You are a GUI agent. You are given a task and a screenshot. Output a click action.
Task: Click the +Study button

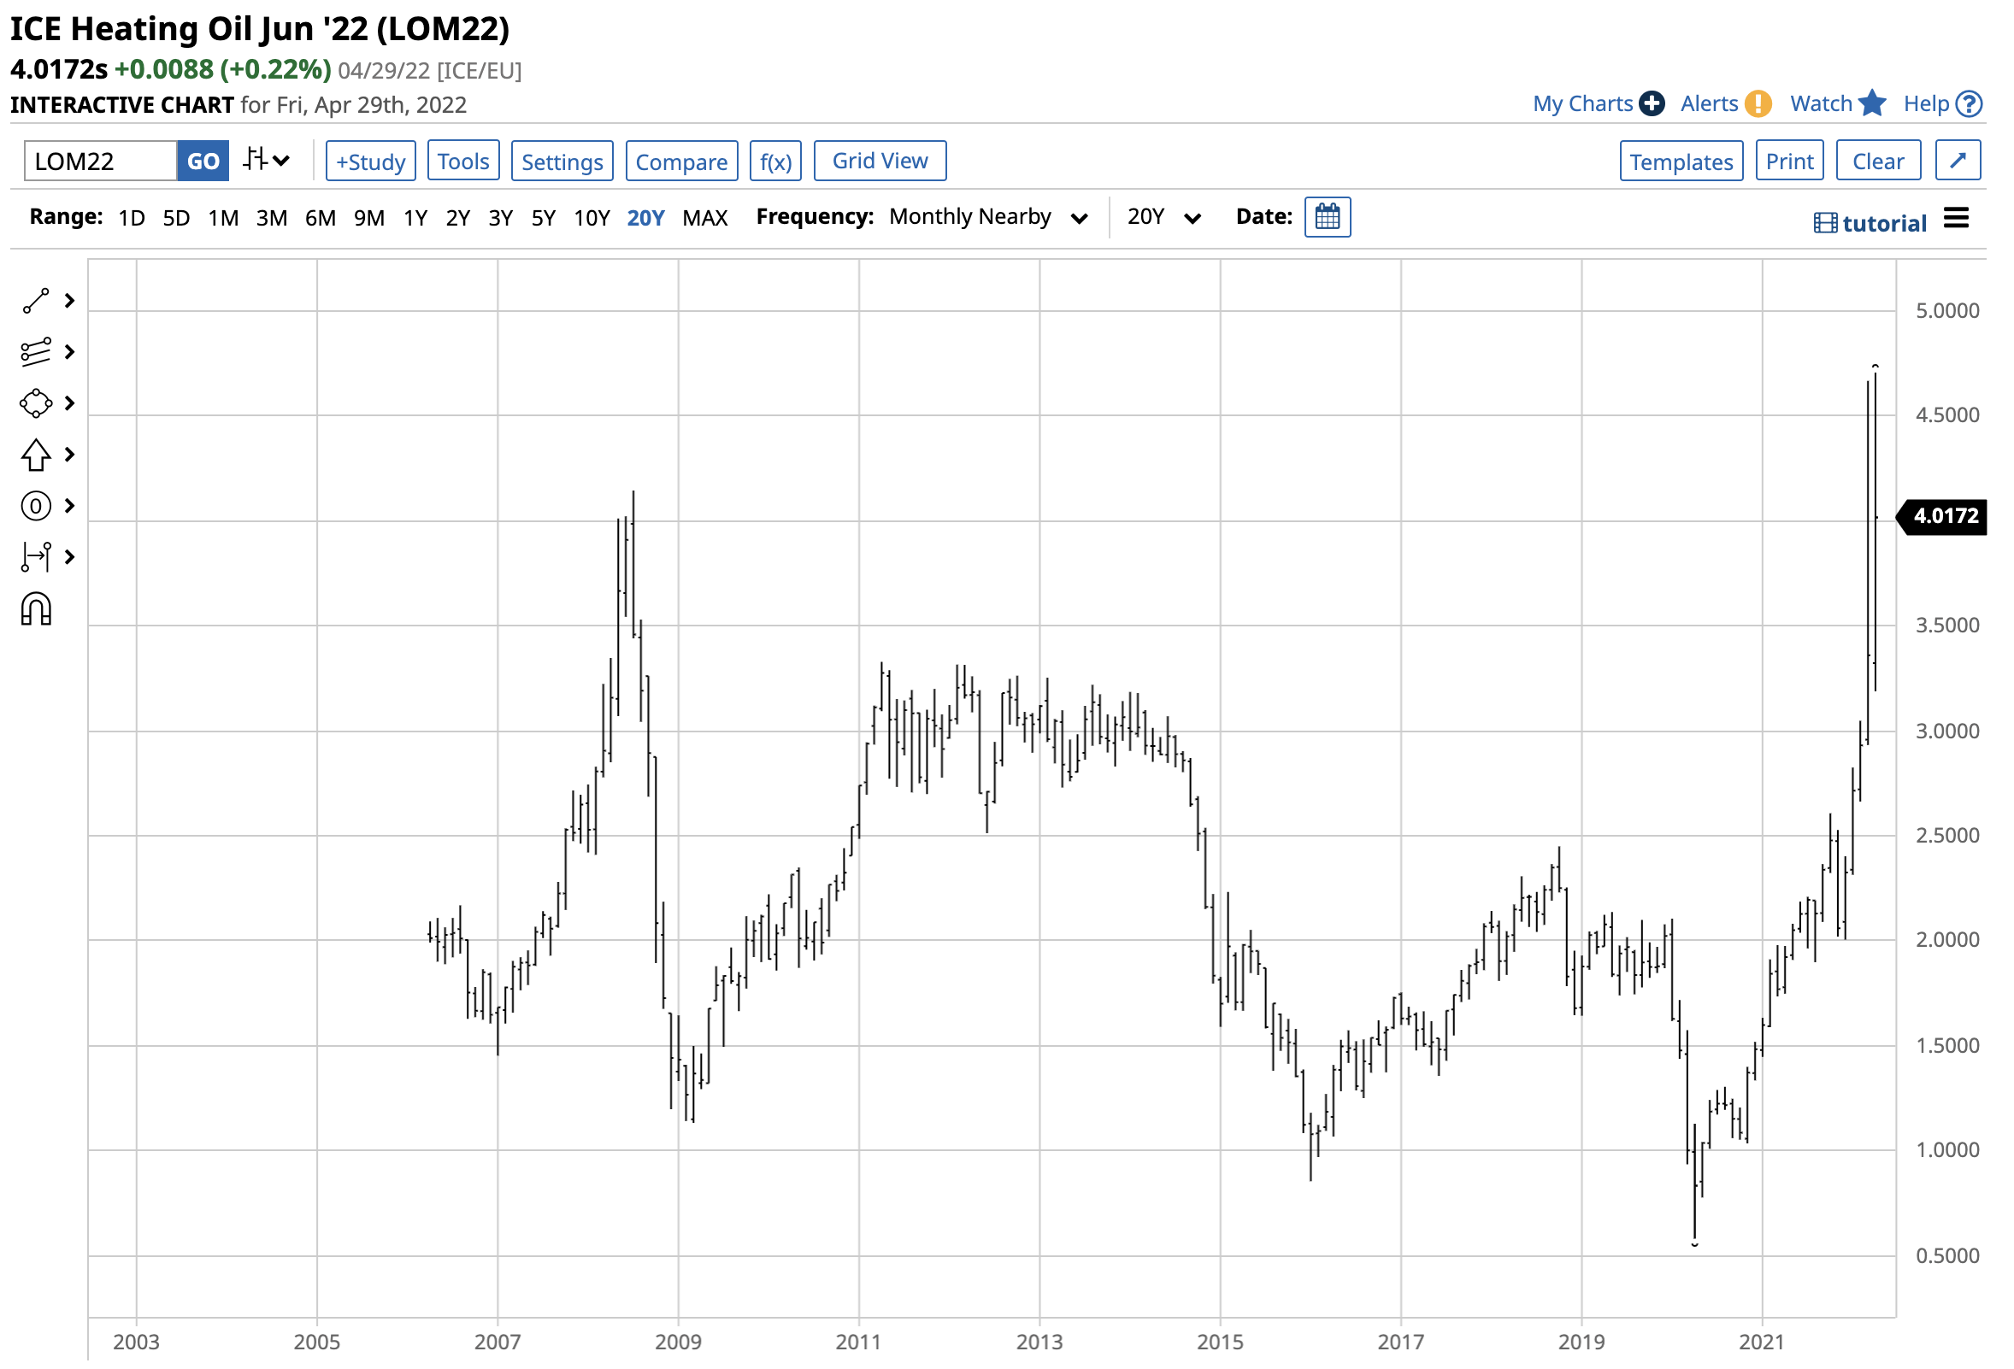point(371,162)
